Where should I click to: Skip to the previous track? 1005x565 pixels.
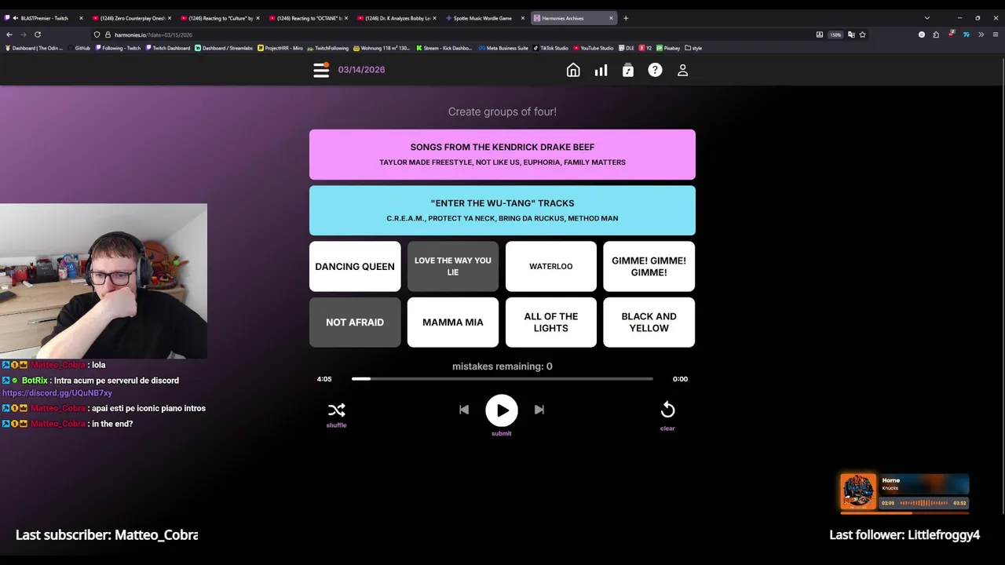[x=464, y=410]
